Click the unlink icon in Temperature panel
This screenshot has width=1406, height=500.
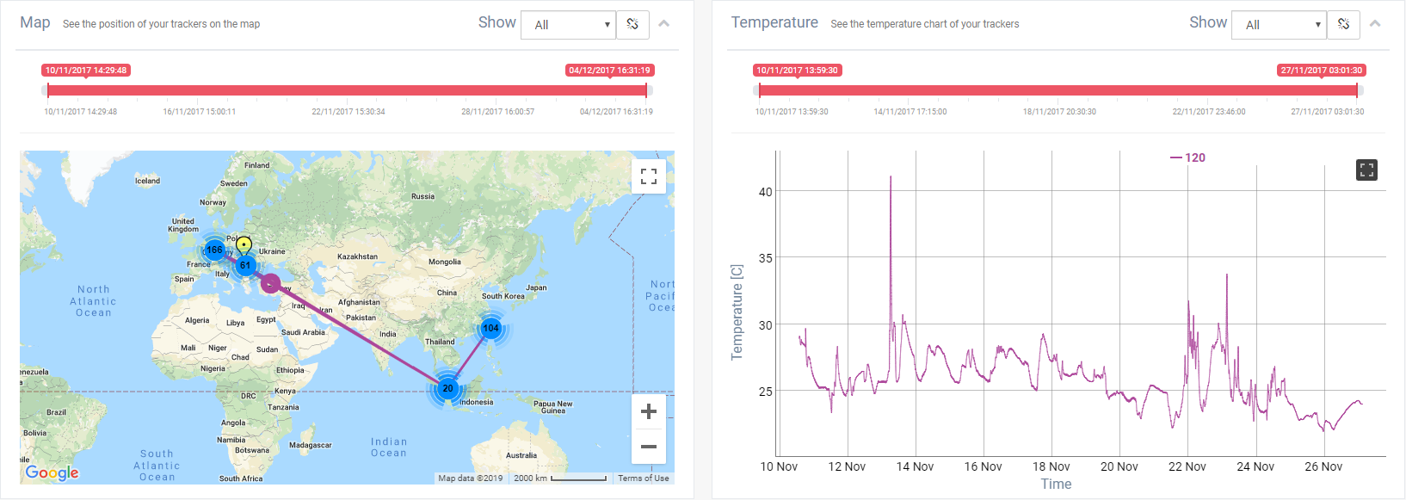(1343, 24)
